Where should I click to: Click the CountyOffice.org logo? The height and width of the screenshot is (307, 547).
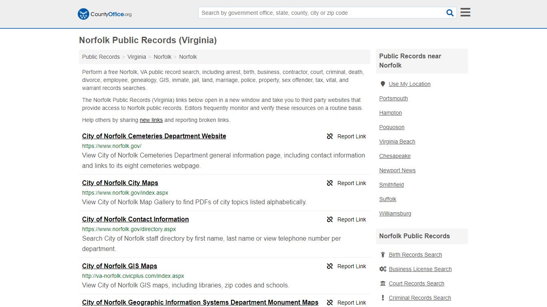(105, 14)
